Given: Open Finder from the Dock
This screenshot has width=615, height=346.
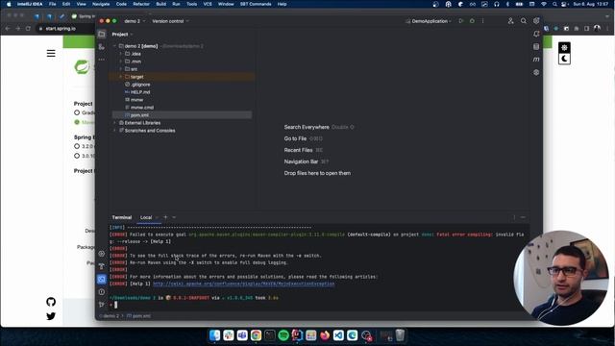Looking at the screenshot, I should [x=214, y=335].
